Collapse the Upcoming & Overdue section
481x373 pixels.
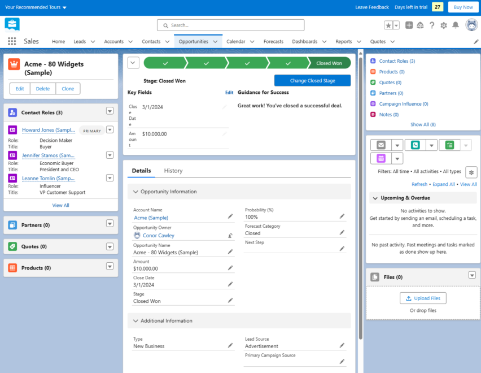(x=375, y=198)
